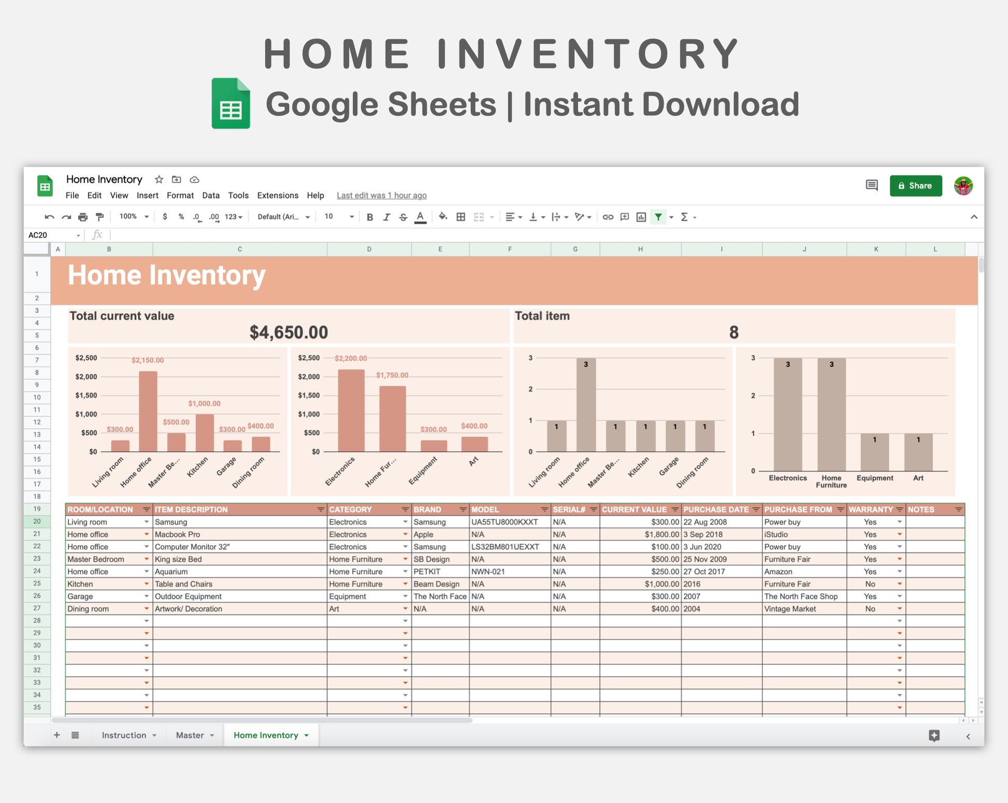The height and width of the screenshot is (803, 1008).
Task: Click the horizontal scrollbar
Action: 262,720
